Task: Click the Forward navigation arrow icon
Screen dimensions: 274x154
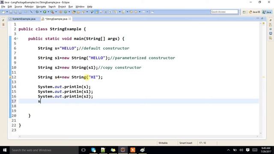Action: [x=144, y=12]
